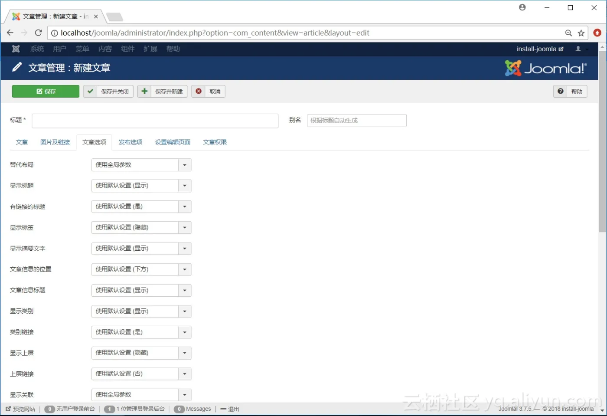The height and width of the screenshot is (416, 607).
Task: Click the green 保存 button
Action: click(46, 92)
